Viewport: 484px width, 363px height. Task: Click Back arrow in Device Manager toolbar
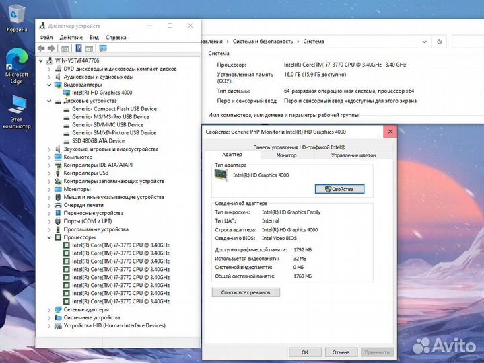point(41,48)
